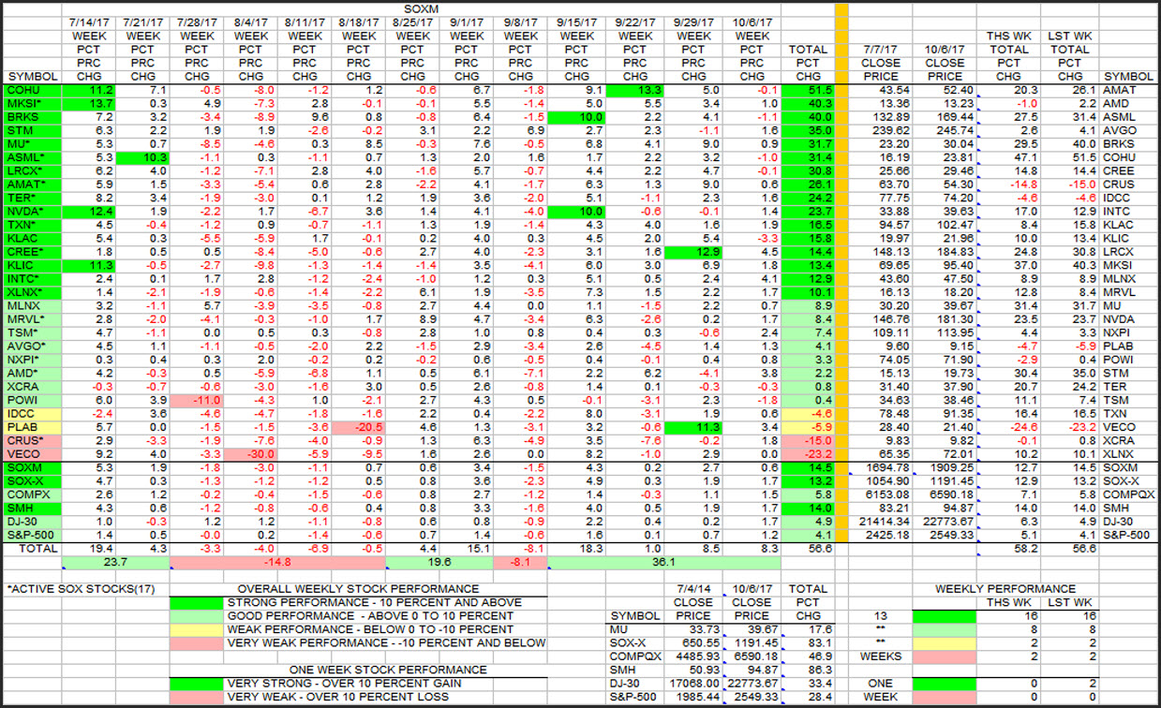Click the "OVERALL WEEKLY STOCK PERFORMANCE" legend heading

tap(359, 589)
